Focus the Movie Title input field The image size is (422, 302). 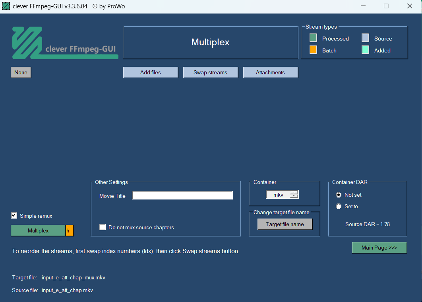[x=182, y=195]
